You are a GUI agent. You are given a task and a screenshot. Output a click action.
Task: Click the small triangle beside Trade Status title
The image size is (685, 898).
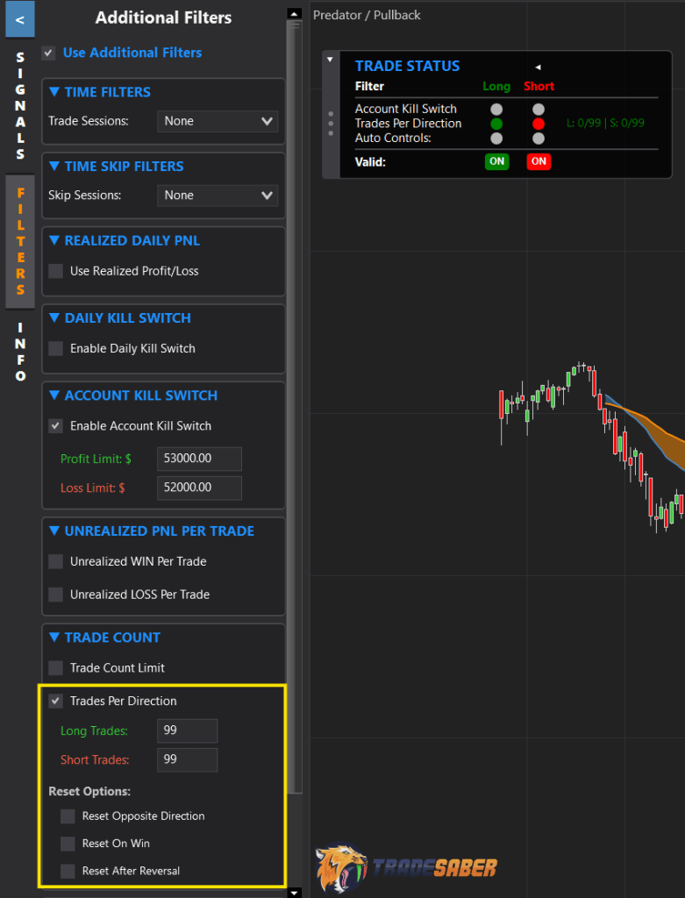pyautogui.click(x=538, y=67)
